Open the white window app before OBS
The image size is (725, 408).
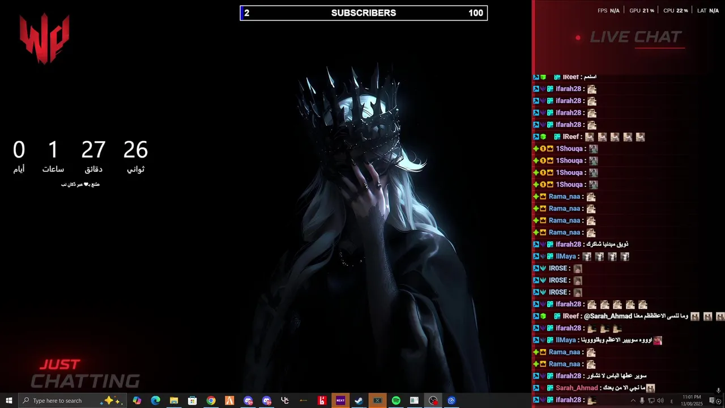pyautogui.click(x=414, y=401)
